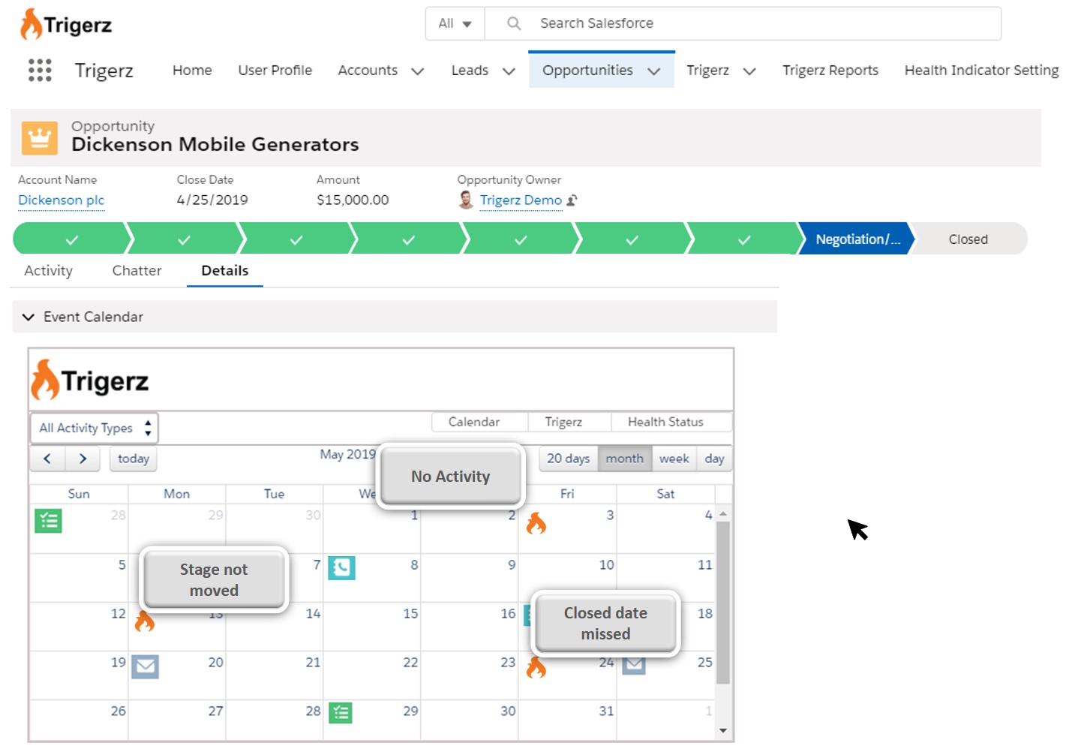Open the Trigerz Reports tab
Image resolution: width=1075 pixels, height=749 pixels.
[830, 70]
